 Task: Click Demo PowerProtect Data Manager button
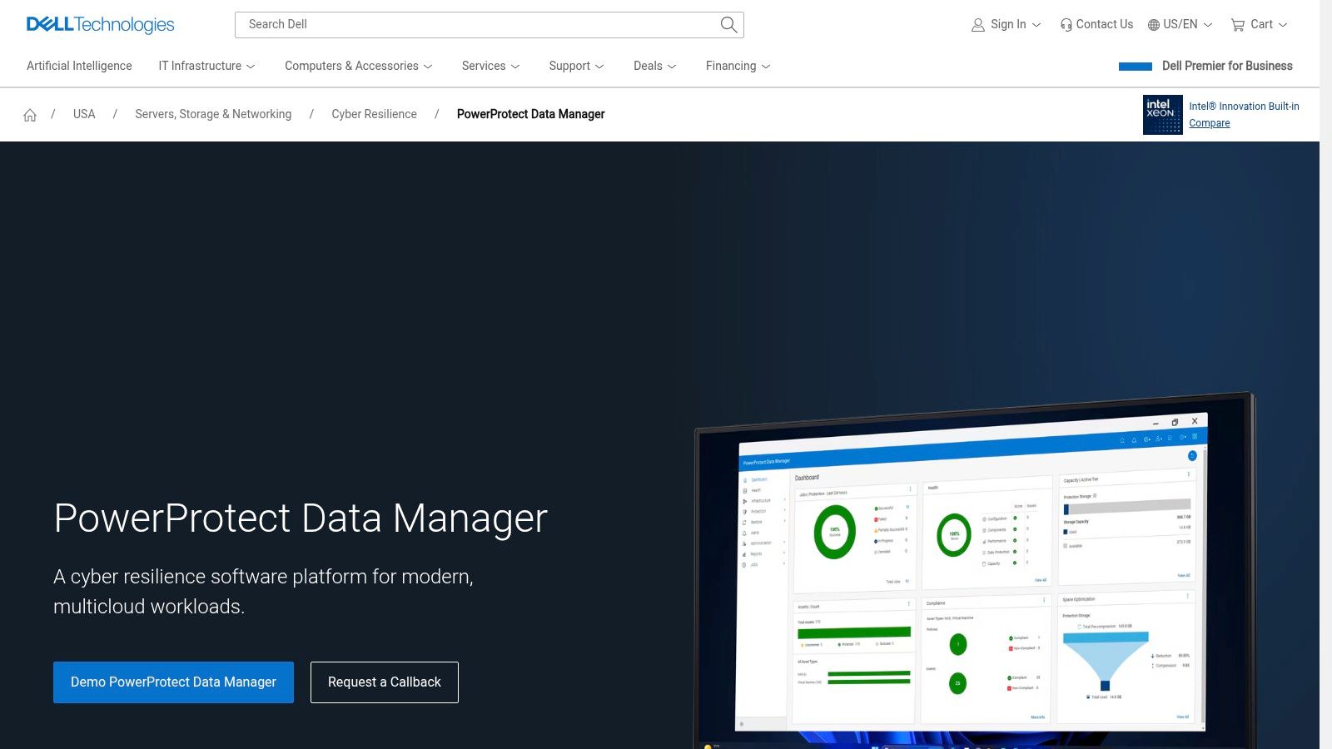coord(173,682)
